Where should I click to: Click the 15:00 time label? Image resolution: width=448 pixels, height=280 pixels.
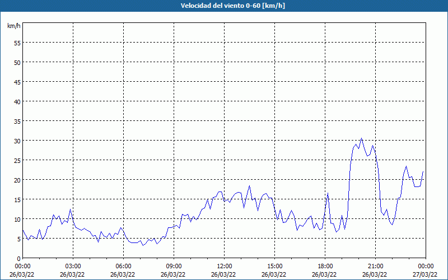pos(274,267)
